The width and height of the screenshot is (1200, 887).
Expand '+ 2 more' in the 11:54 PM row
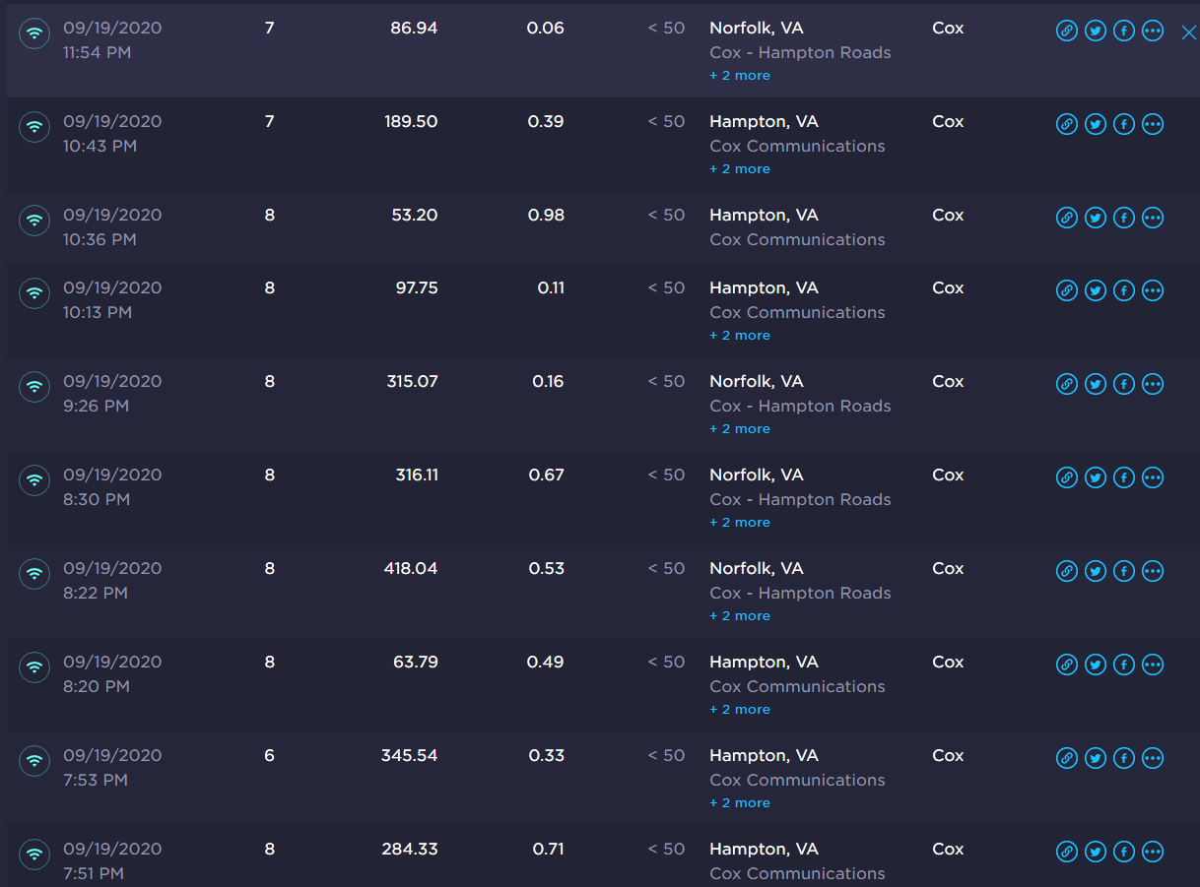740,76
